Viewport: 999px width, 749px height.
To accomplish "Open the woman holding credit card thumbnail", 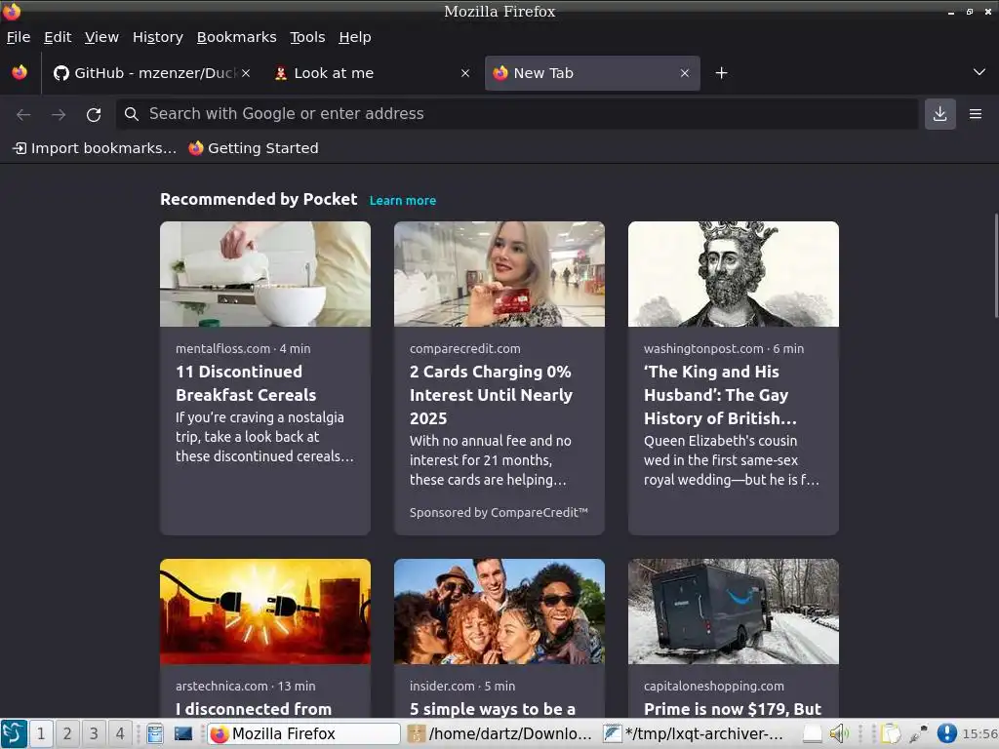I will point(499,274).
